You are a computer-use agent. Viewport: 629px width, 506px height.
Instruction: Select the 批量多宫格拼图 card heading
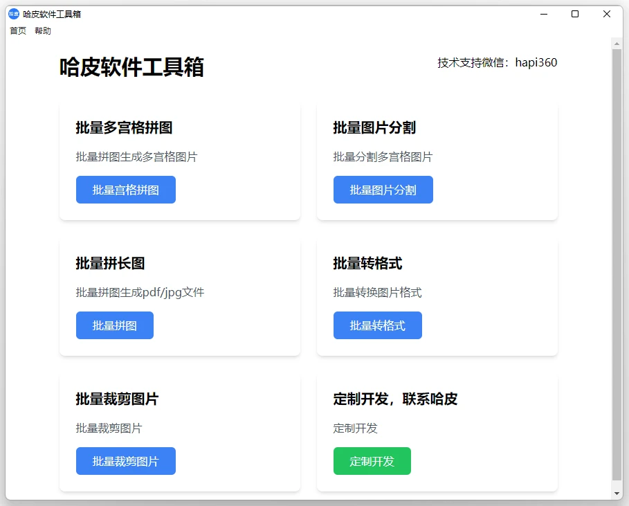point(124,127)
